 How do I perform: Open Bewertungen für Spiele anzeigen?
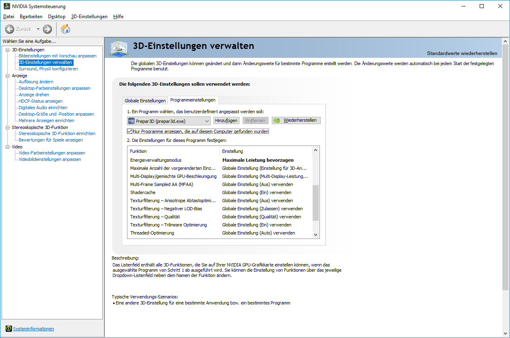click(51, 140)
